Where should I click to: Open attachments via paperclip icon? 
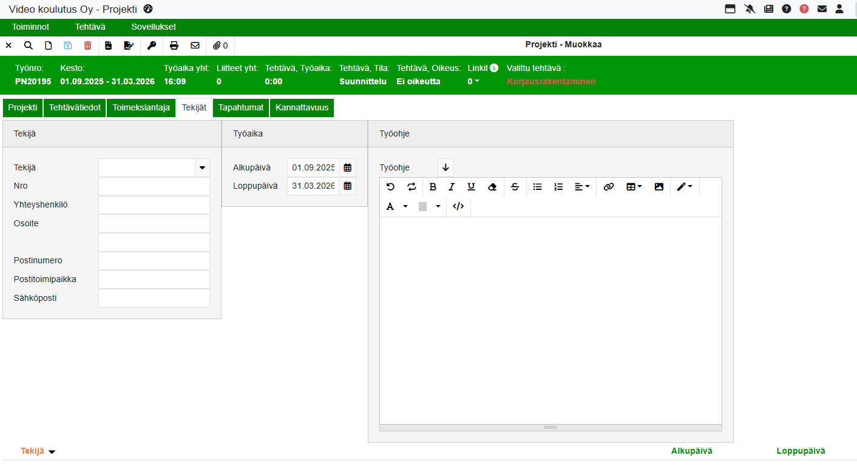pos(220,45)
